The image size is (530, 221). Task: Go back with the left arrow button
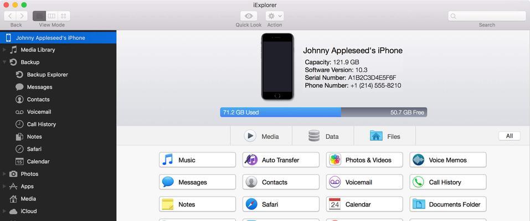[x=10, y=16]
